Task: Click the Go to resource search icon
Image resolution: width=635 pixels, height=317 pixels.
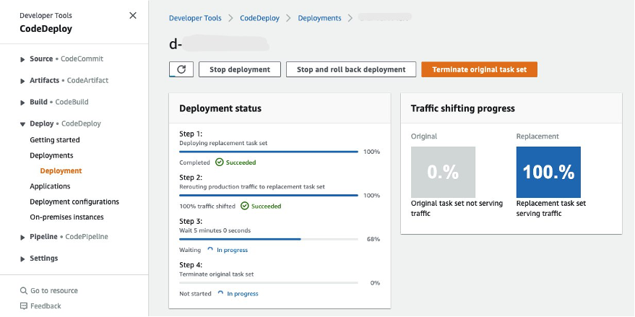Action: click(x=24, y=290)
